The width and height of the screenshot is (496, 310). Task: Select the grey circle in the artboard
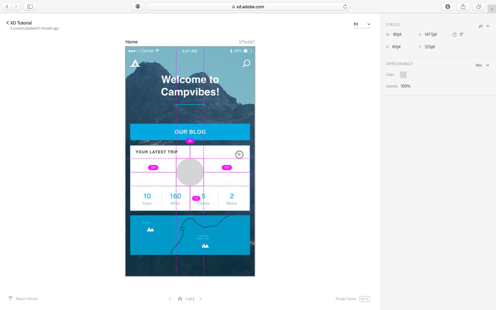(190, 172)
